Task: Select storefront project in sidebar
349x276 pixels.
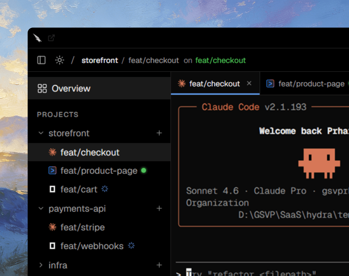Action: tap(99, 133)
